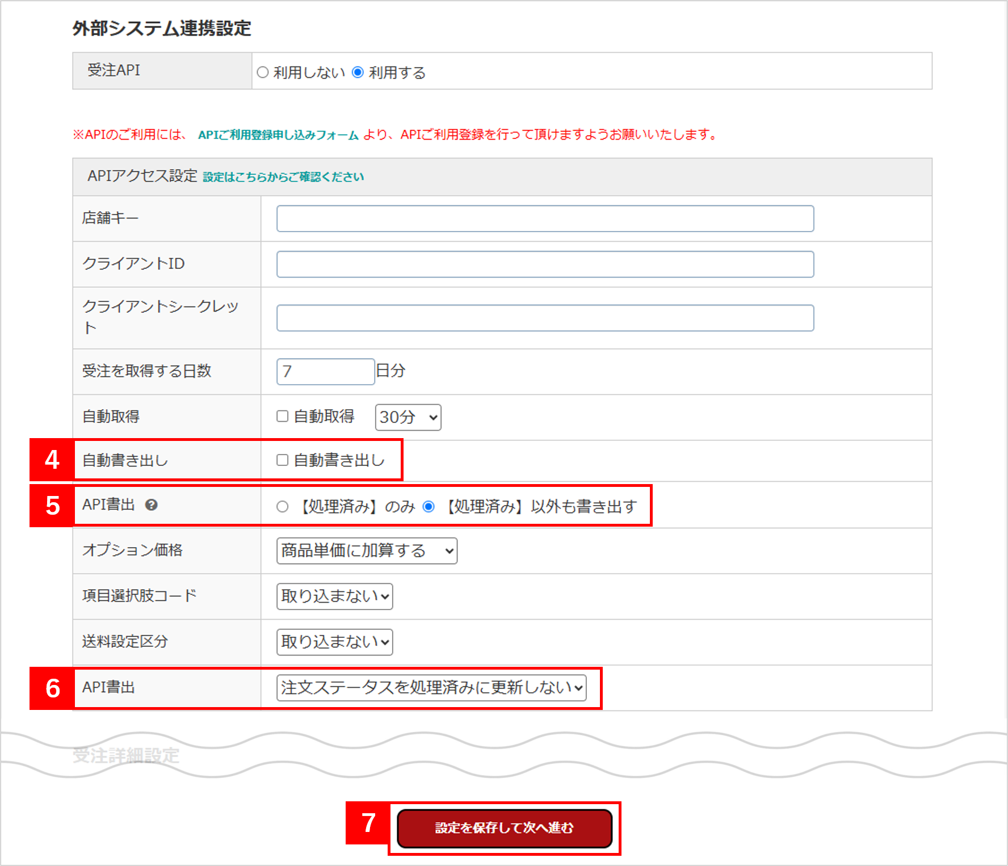Click the API書出 help question mark icon
Screen dimensions: 1008x866
click(151, 505)
